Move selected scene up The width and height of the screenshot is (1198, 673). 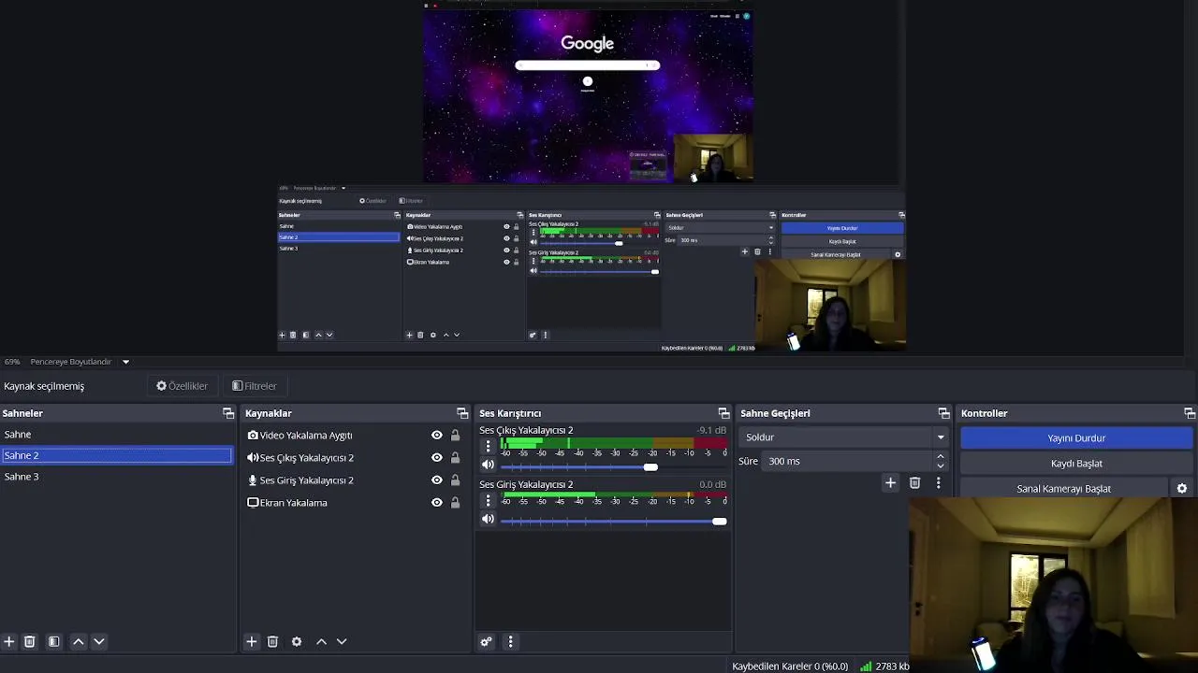79,641
